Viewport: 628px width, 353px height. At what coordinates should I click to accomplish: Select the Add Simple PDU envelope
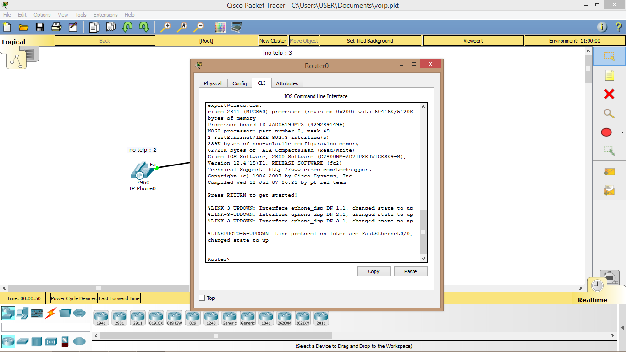coord(609,172)
